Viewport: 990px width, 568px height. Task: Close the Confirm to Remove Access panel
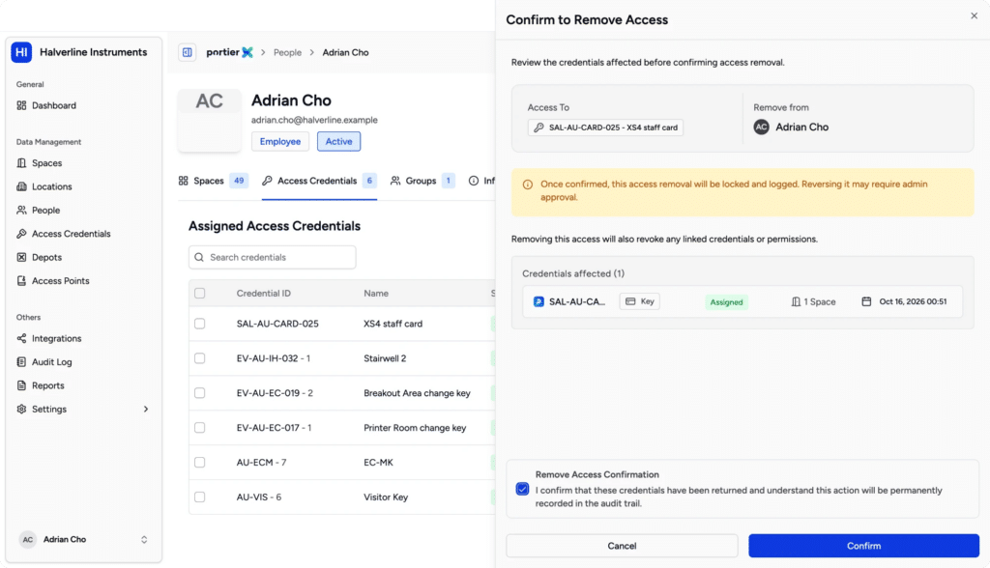[975, 15]
